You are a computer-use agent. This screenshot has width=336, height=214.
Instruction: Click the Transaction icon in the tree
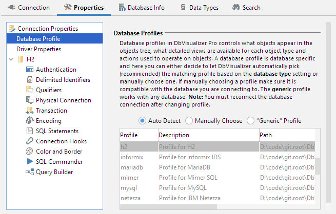tap(29, 111)
